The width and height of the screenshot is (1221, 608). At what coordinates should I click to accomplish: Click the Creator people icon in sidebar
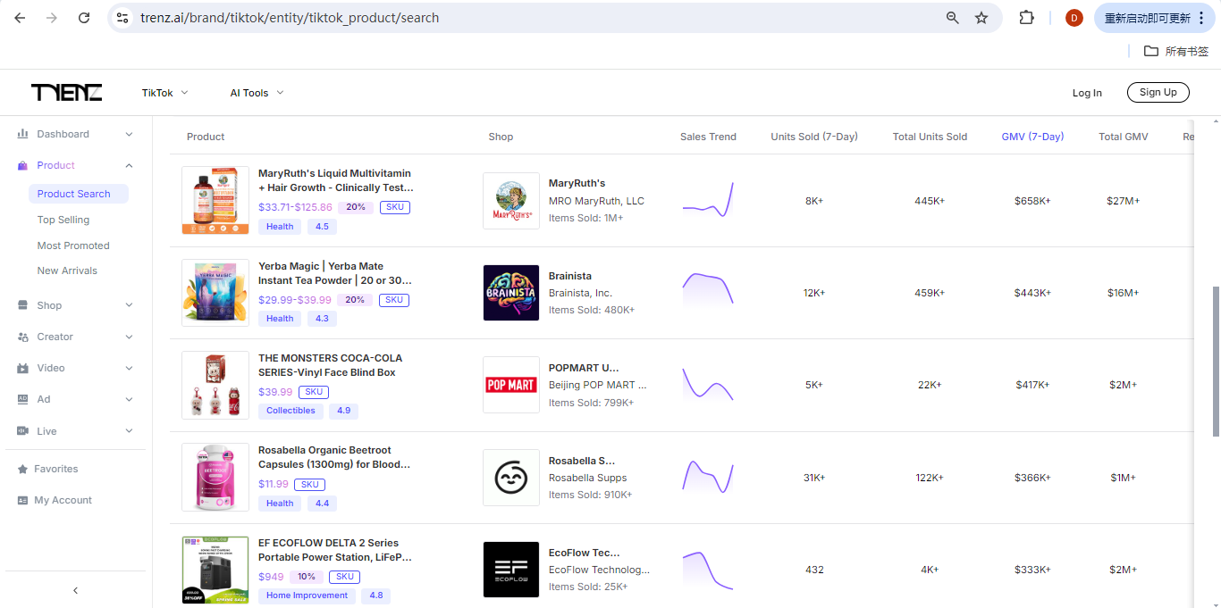click(23, 337)
